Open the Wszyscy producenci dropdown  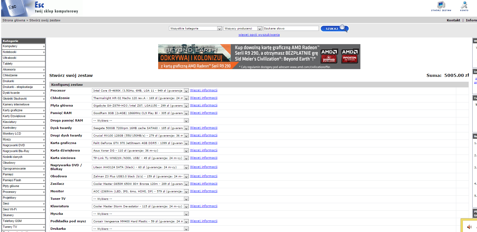coord(243,28)
